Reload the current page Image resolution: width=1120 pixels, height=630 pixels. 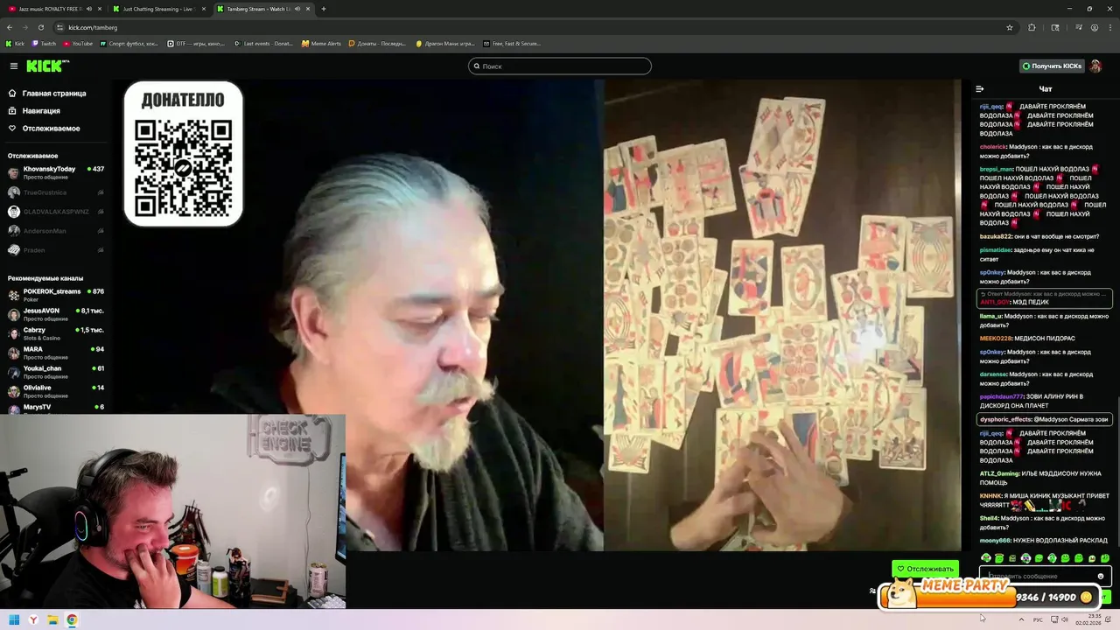40,27
